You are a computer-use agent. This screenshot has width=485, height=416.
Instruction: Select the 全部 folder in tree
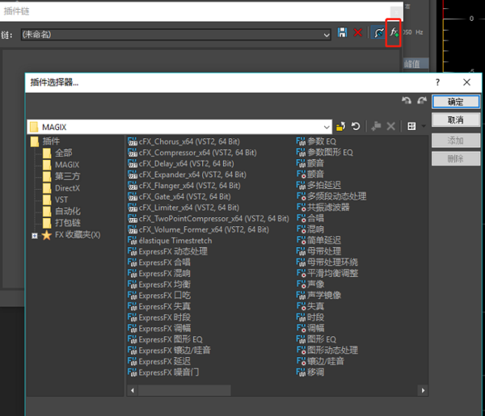click(x=57, y=153)
